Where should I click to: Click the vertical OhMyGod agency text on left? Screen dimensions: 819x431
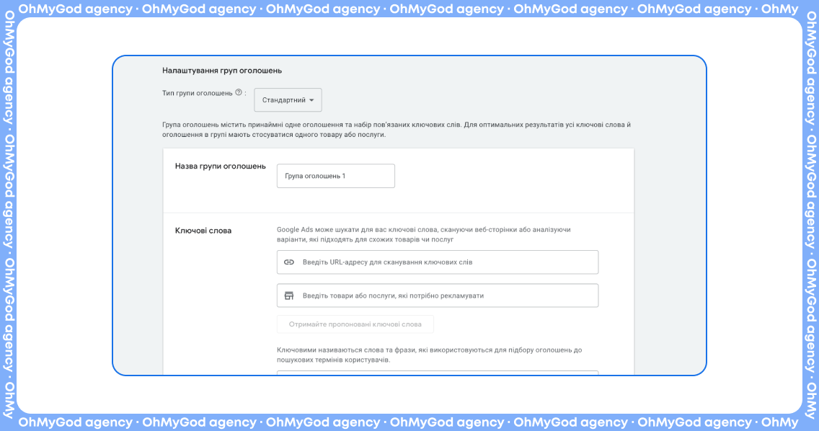point(8,216)
